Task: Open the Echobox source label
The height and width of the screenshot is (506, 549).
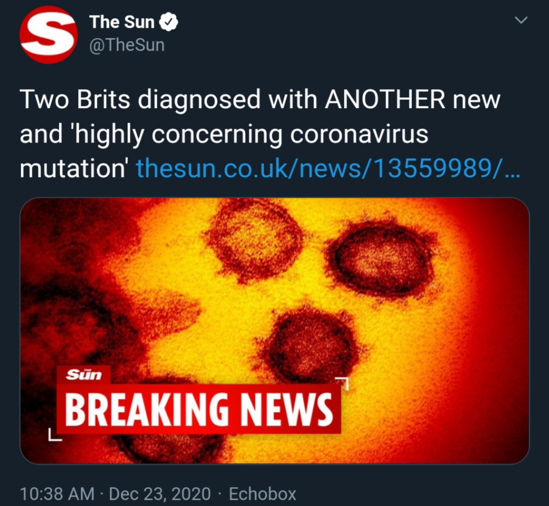Action: [263, 494]
